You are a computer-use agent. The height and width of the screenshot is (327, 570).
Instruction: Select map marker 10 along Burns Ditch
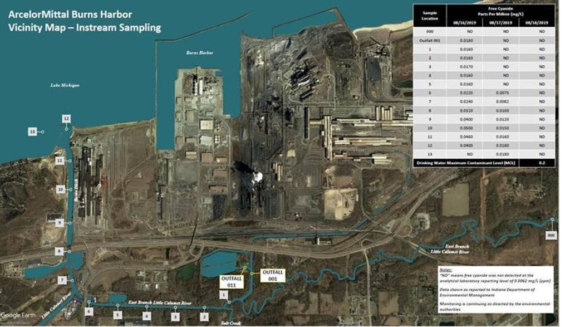(60, 189)
